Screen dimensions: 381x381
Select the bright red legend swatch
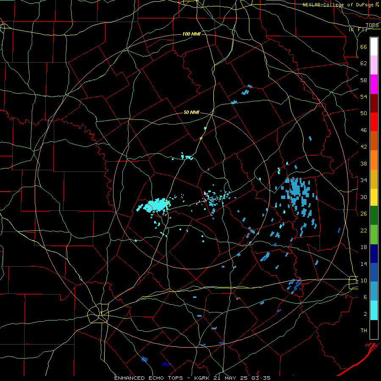(374, 122)
